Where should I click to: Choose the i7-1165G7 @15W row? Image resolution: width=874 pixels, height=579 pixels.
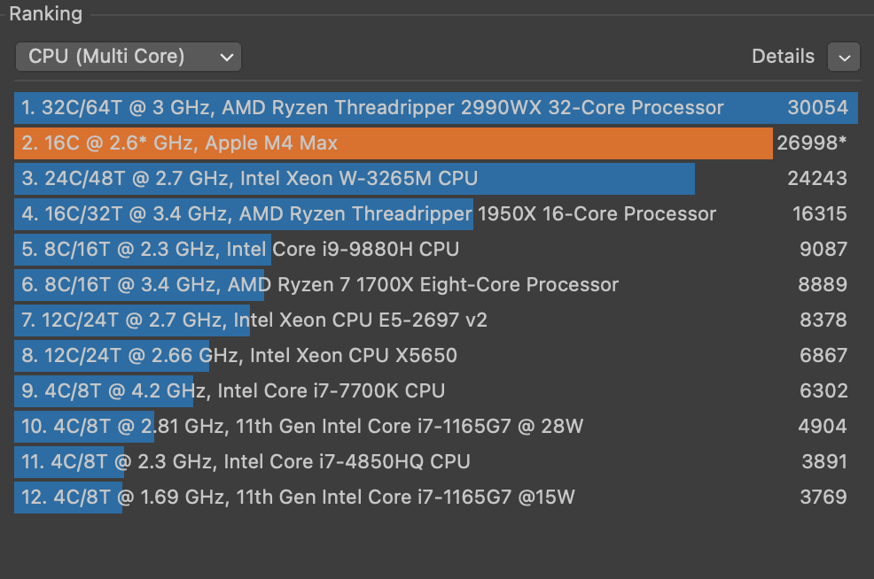coord(436,498)
